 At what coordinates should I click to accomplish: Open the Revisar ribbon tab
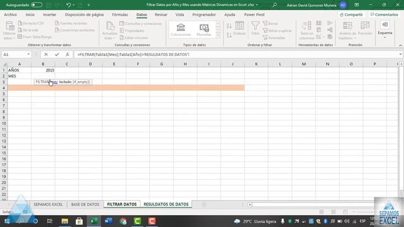click(161, 15)
